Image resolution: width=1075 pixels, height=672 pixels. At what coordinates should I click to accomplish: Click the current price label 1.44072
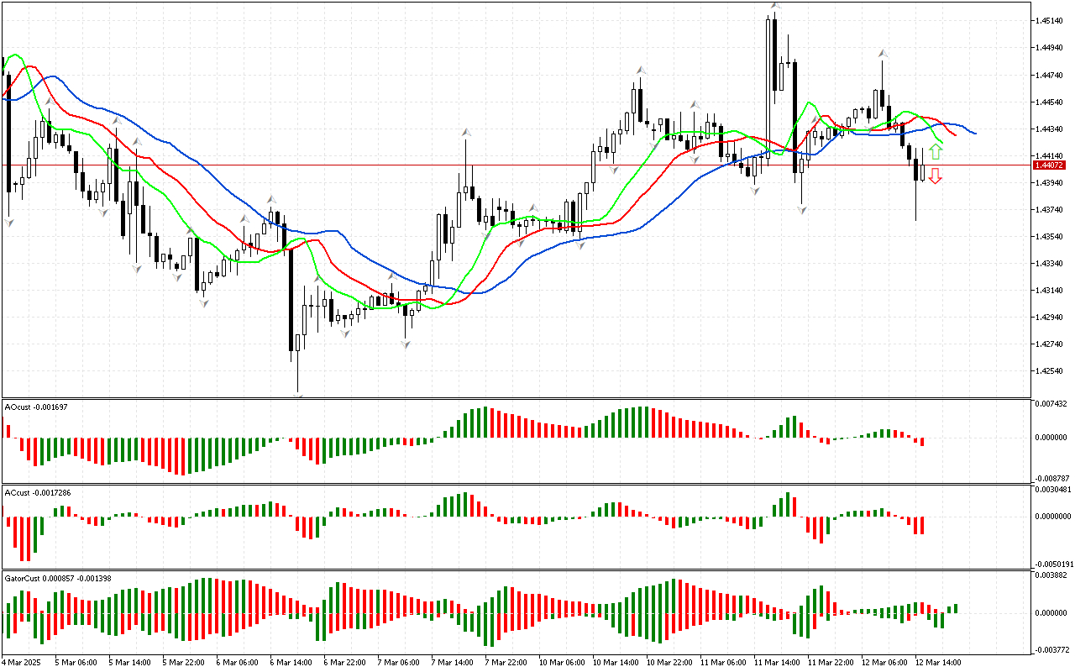tap(1050, 165)
